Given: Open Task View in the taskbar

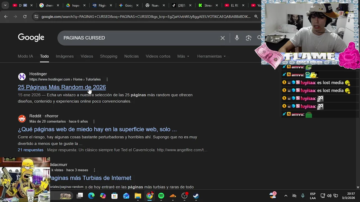Looking at the screenshot, I should [x=80, y=196].
